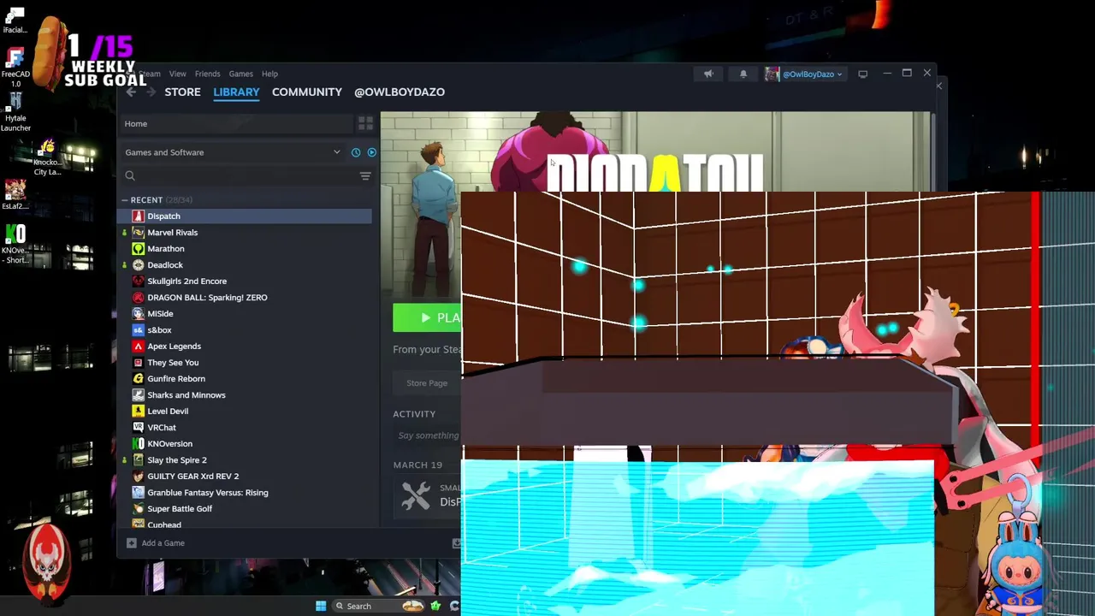Viewport: 1095px width, 616px height.
Task: Open the advanced library filter options icon
Action: 365,176
